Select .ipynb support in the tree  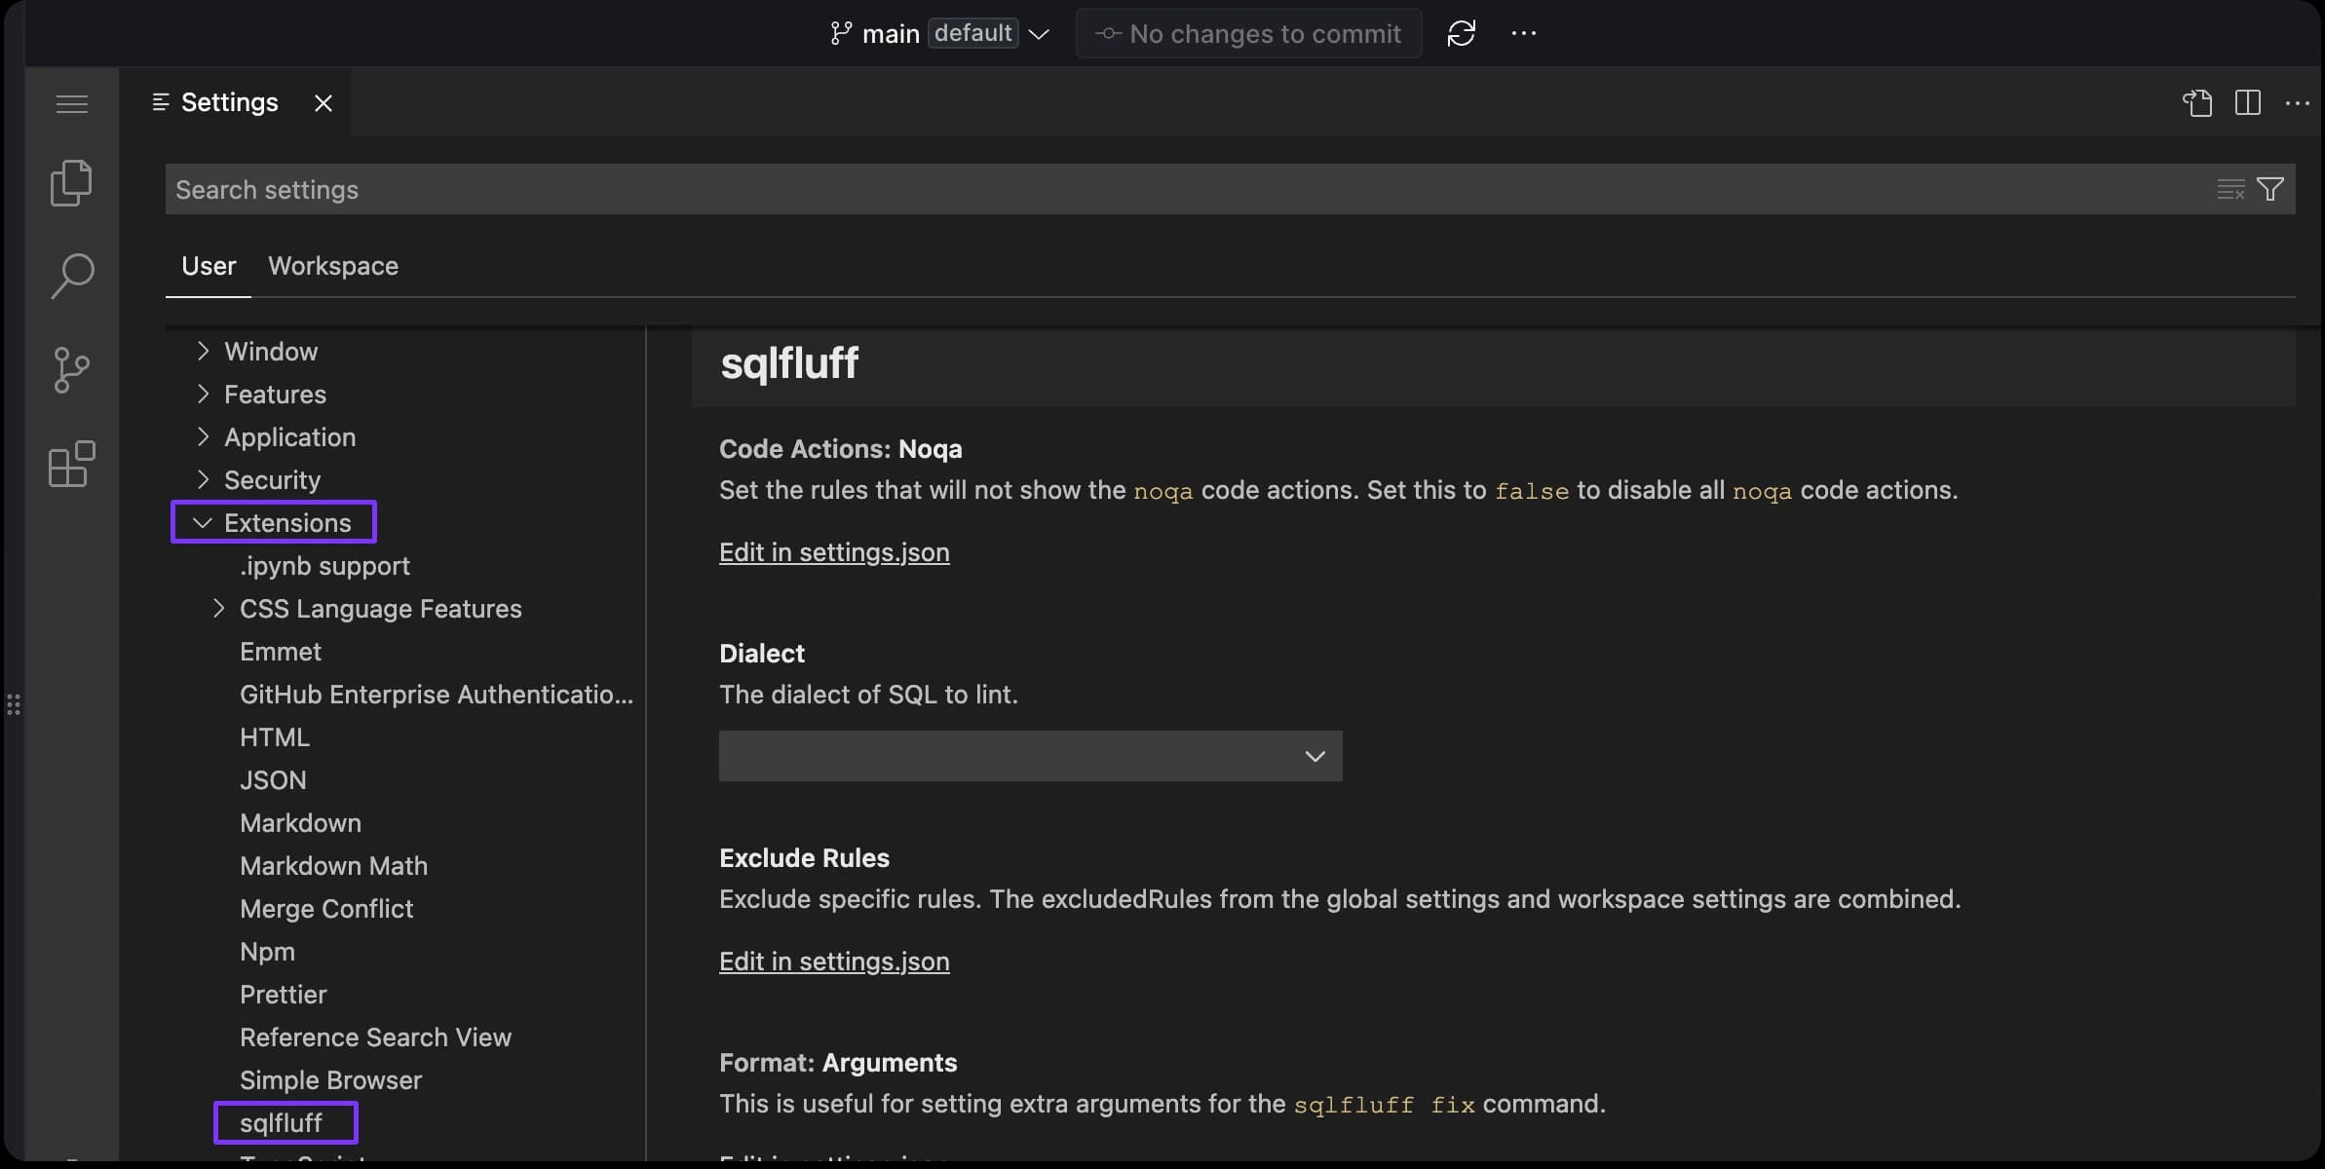[324, 566]
